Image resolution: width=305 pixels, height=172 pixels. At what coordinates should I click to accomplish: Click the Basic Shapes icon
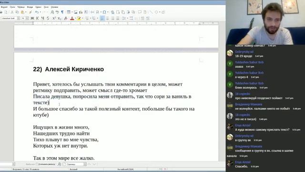tap(156, 12)
